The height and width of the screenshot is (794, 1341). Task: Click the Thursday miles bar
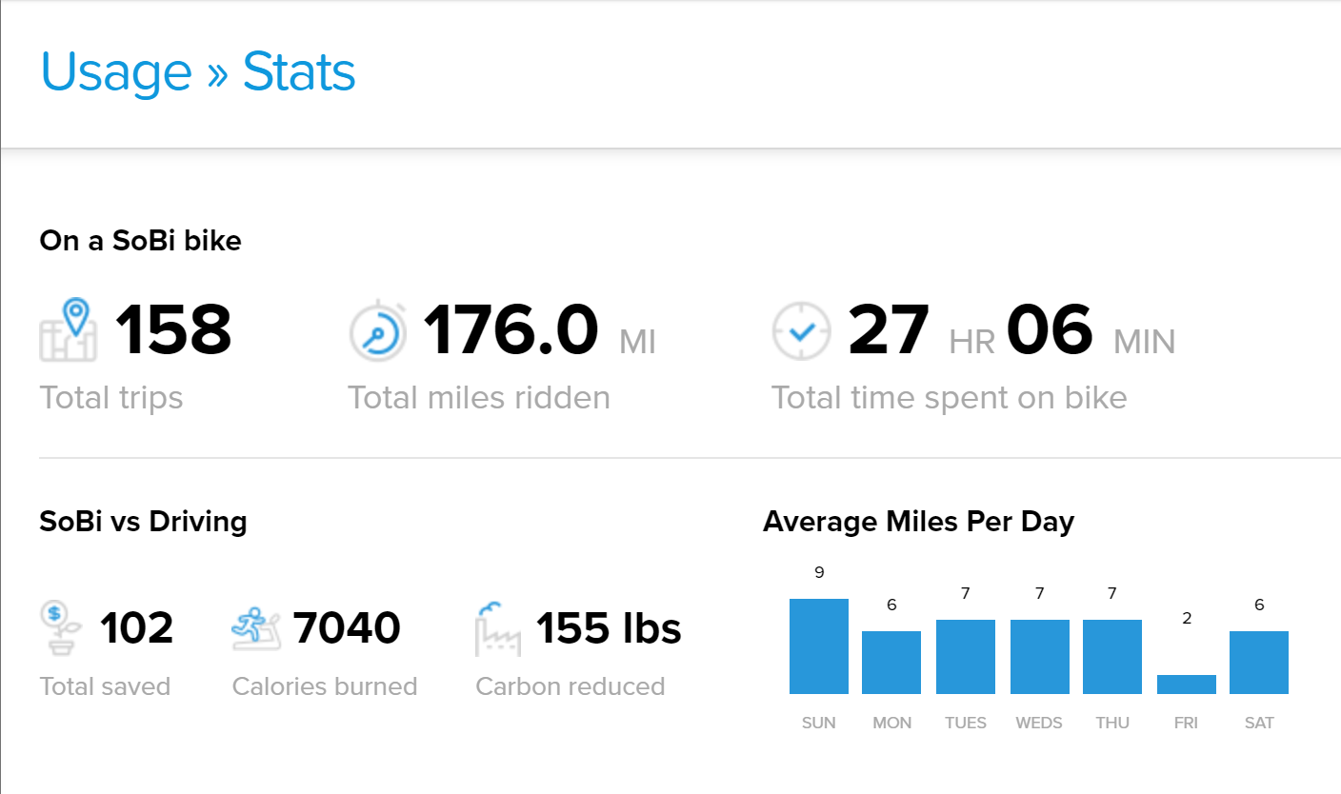[x=1112, y=657]
